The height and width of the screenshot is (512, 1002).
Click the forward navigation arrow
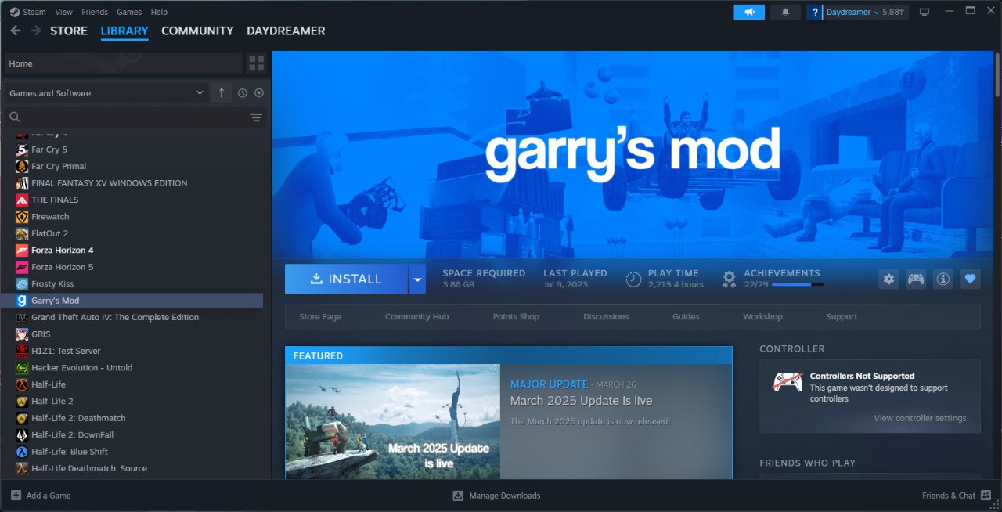36,31
